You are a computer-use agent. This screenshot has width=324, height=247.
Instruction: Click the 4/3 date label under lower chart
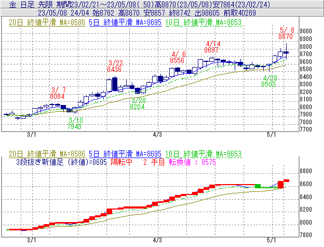(x=157, y=240)
